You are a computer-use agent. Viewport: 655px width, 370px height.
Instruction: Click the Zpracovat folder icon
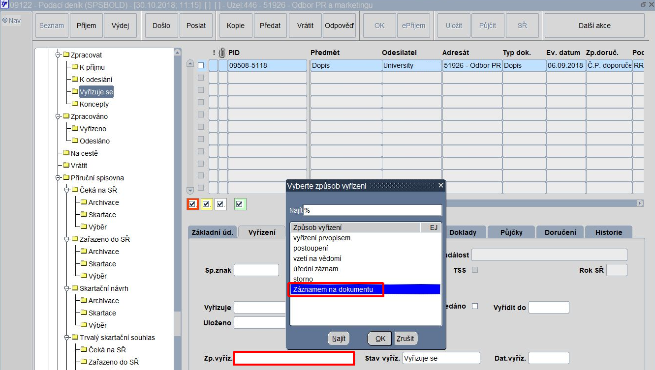coord(66,55)
